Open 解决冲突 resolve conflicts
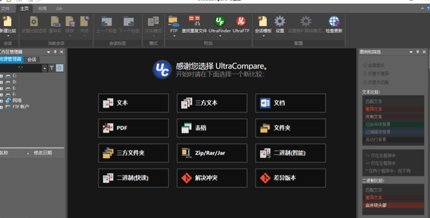Screen dimensions: 430x218 point(212,178)
